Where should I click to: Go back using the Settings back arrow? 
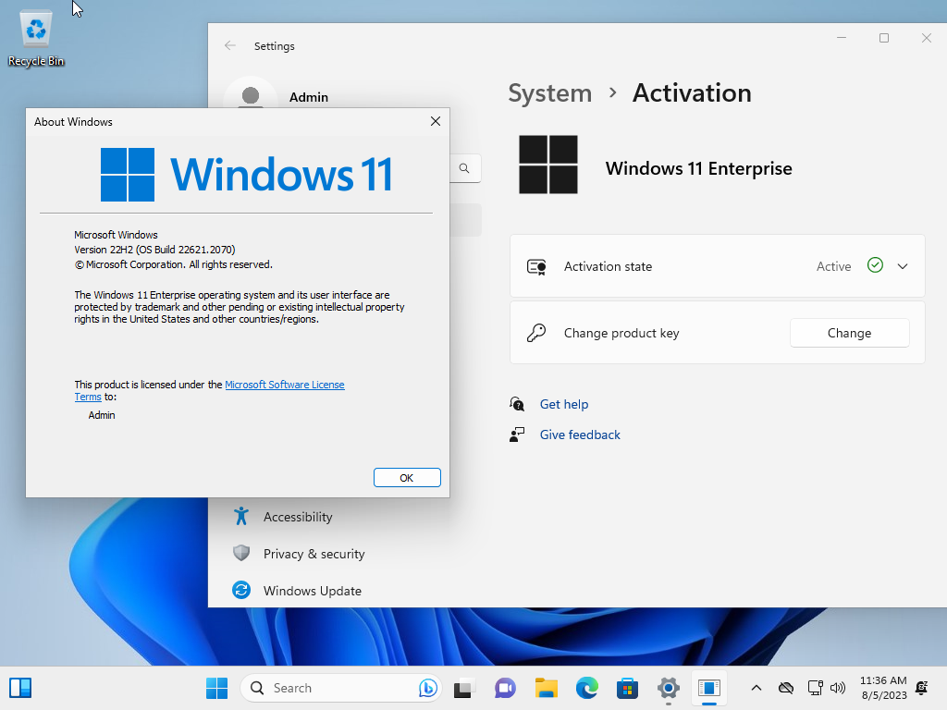(229, 46)
